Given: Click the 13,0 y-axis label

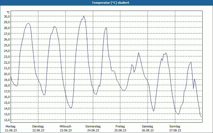Looking at the screenshot, I should pos(7,114).
